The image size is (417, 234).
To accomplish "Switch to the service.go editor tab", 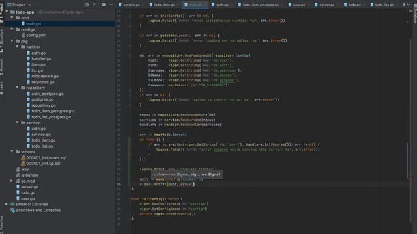I will [x=132, y=5].
